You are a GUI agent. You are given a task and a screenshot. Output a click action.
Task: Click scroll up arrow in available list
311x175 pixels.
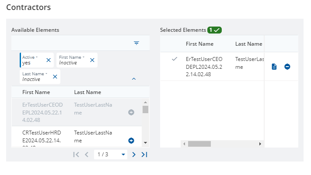(x=145, y=102)
